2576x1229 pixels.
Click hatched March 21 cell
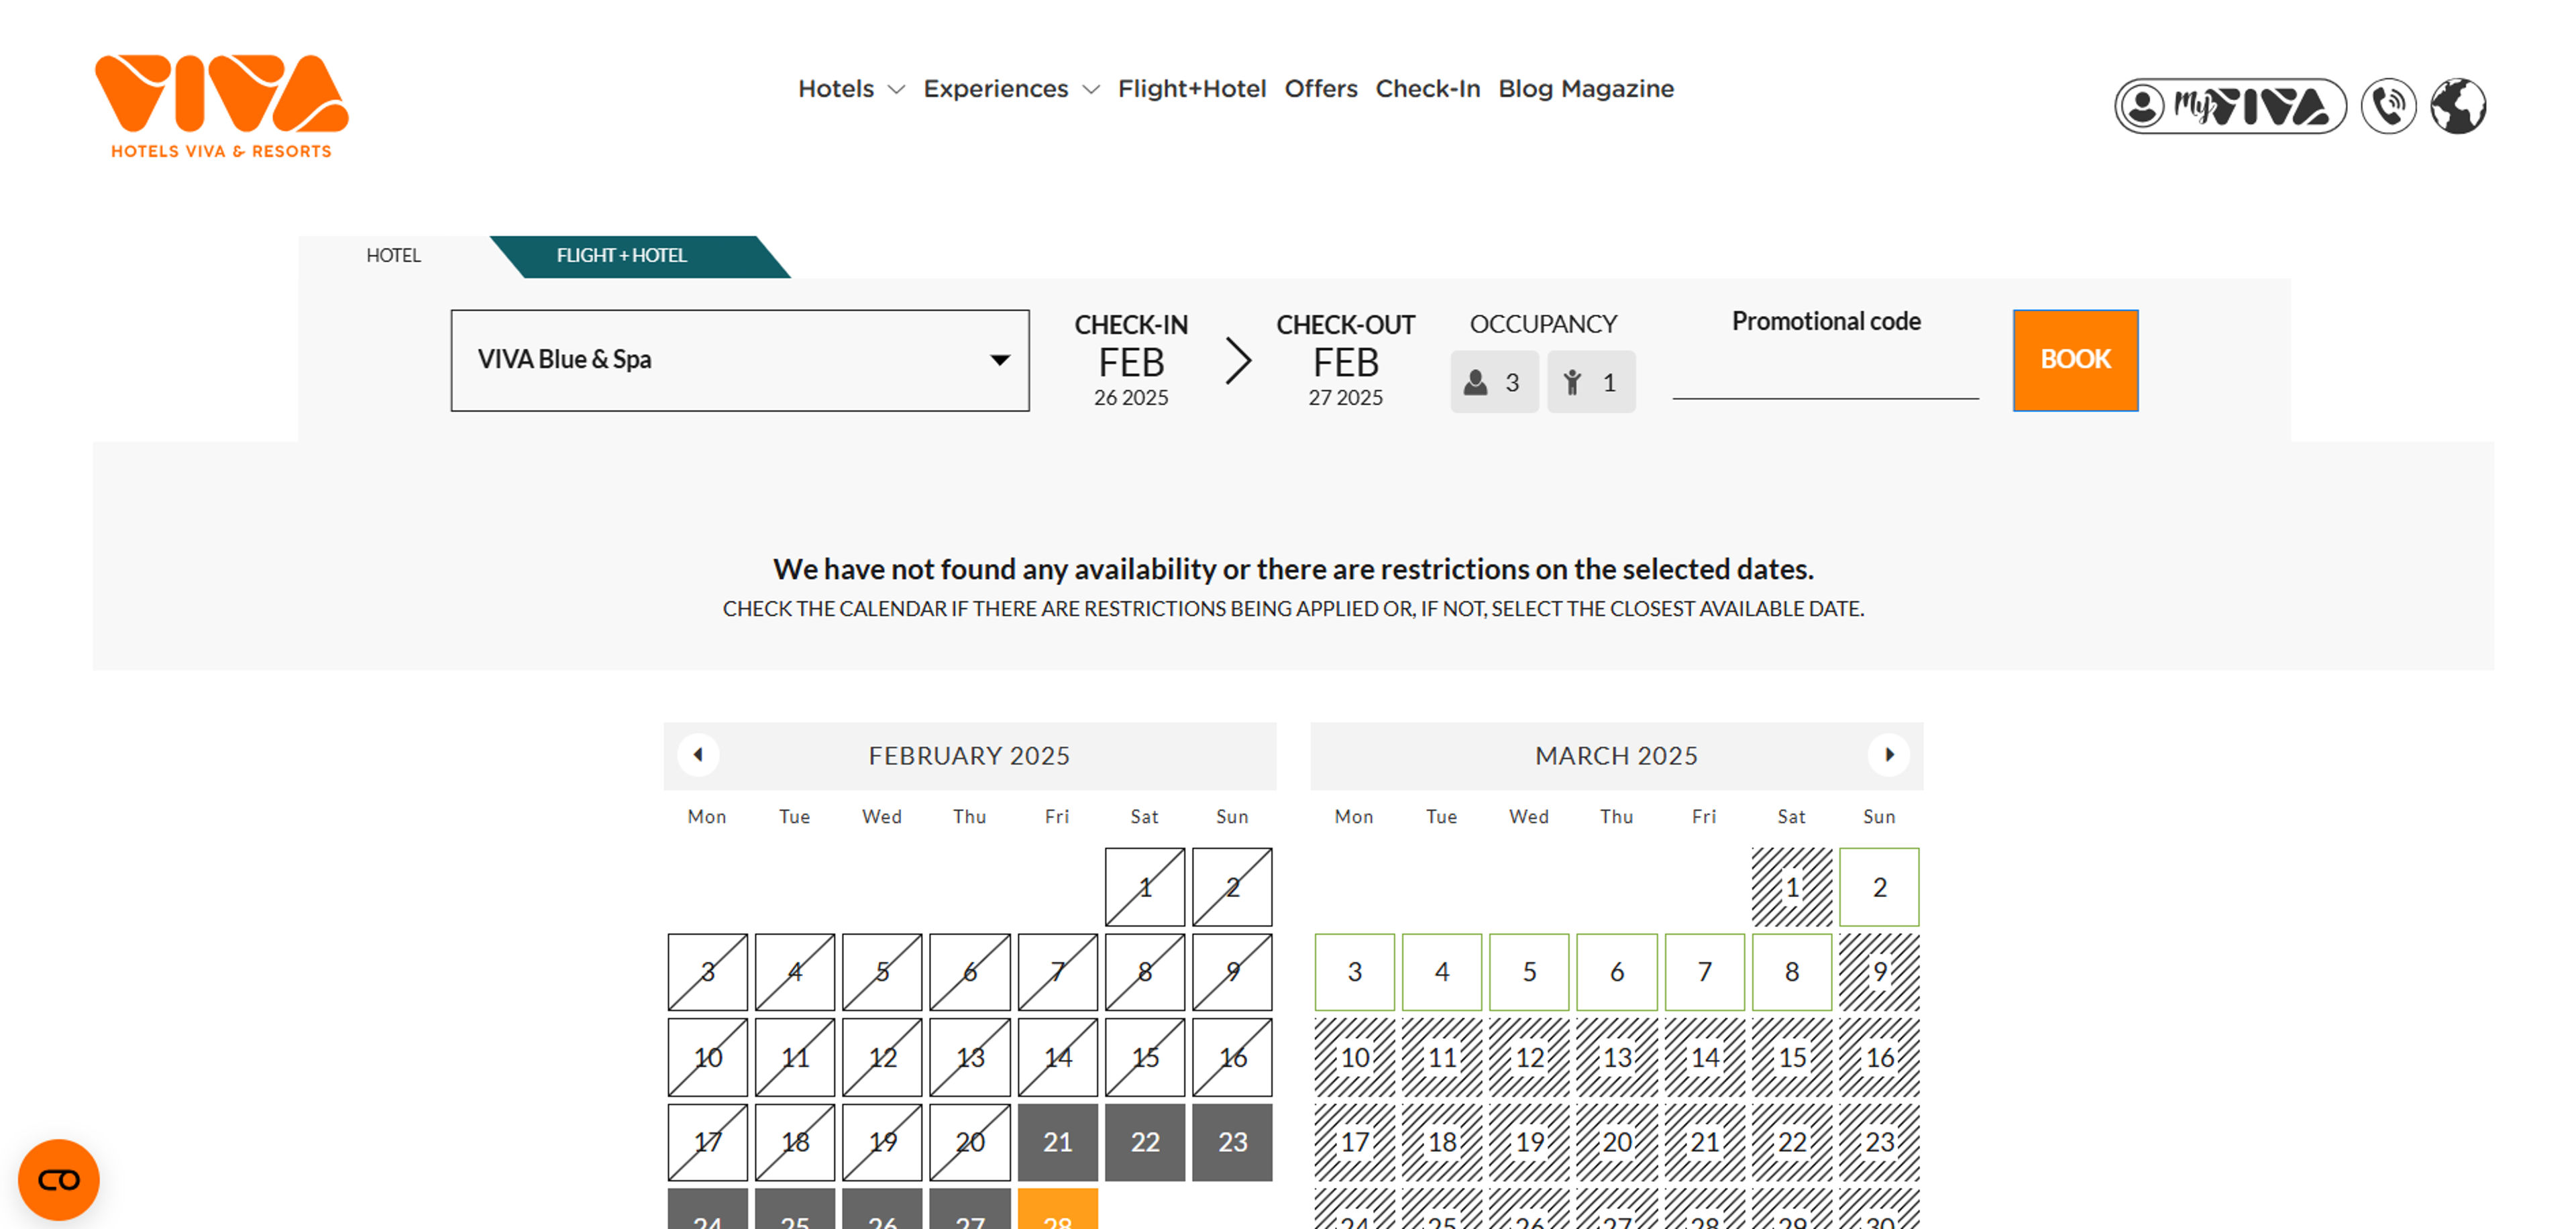1704,1142
